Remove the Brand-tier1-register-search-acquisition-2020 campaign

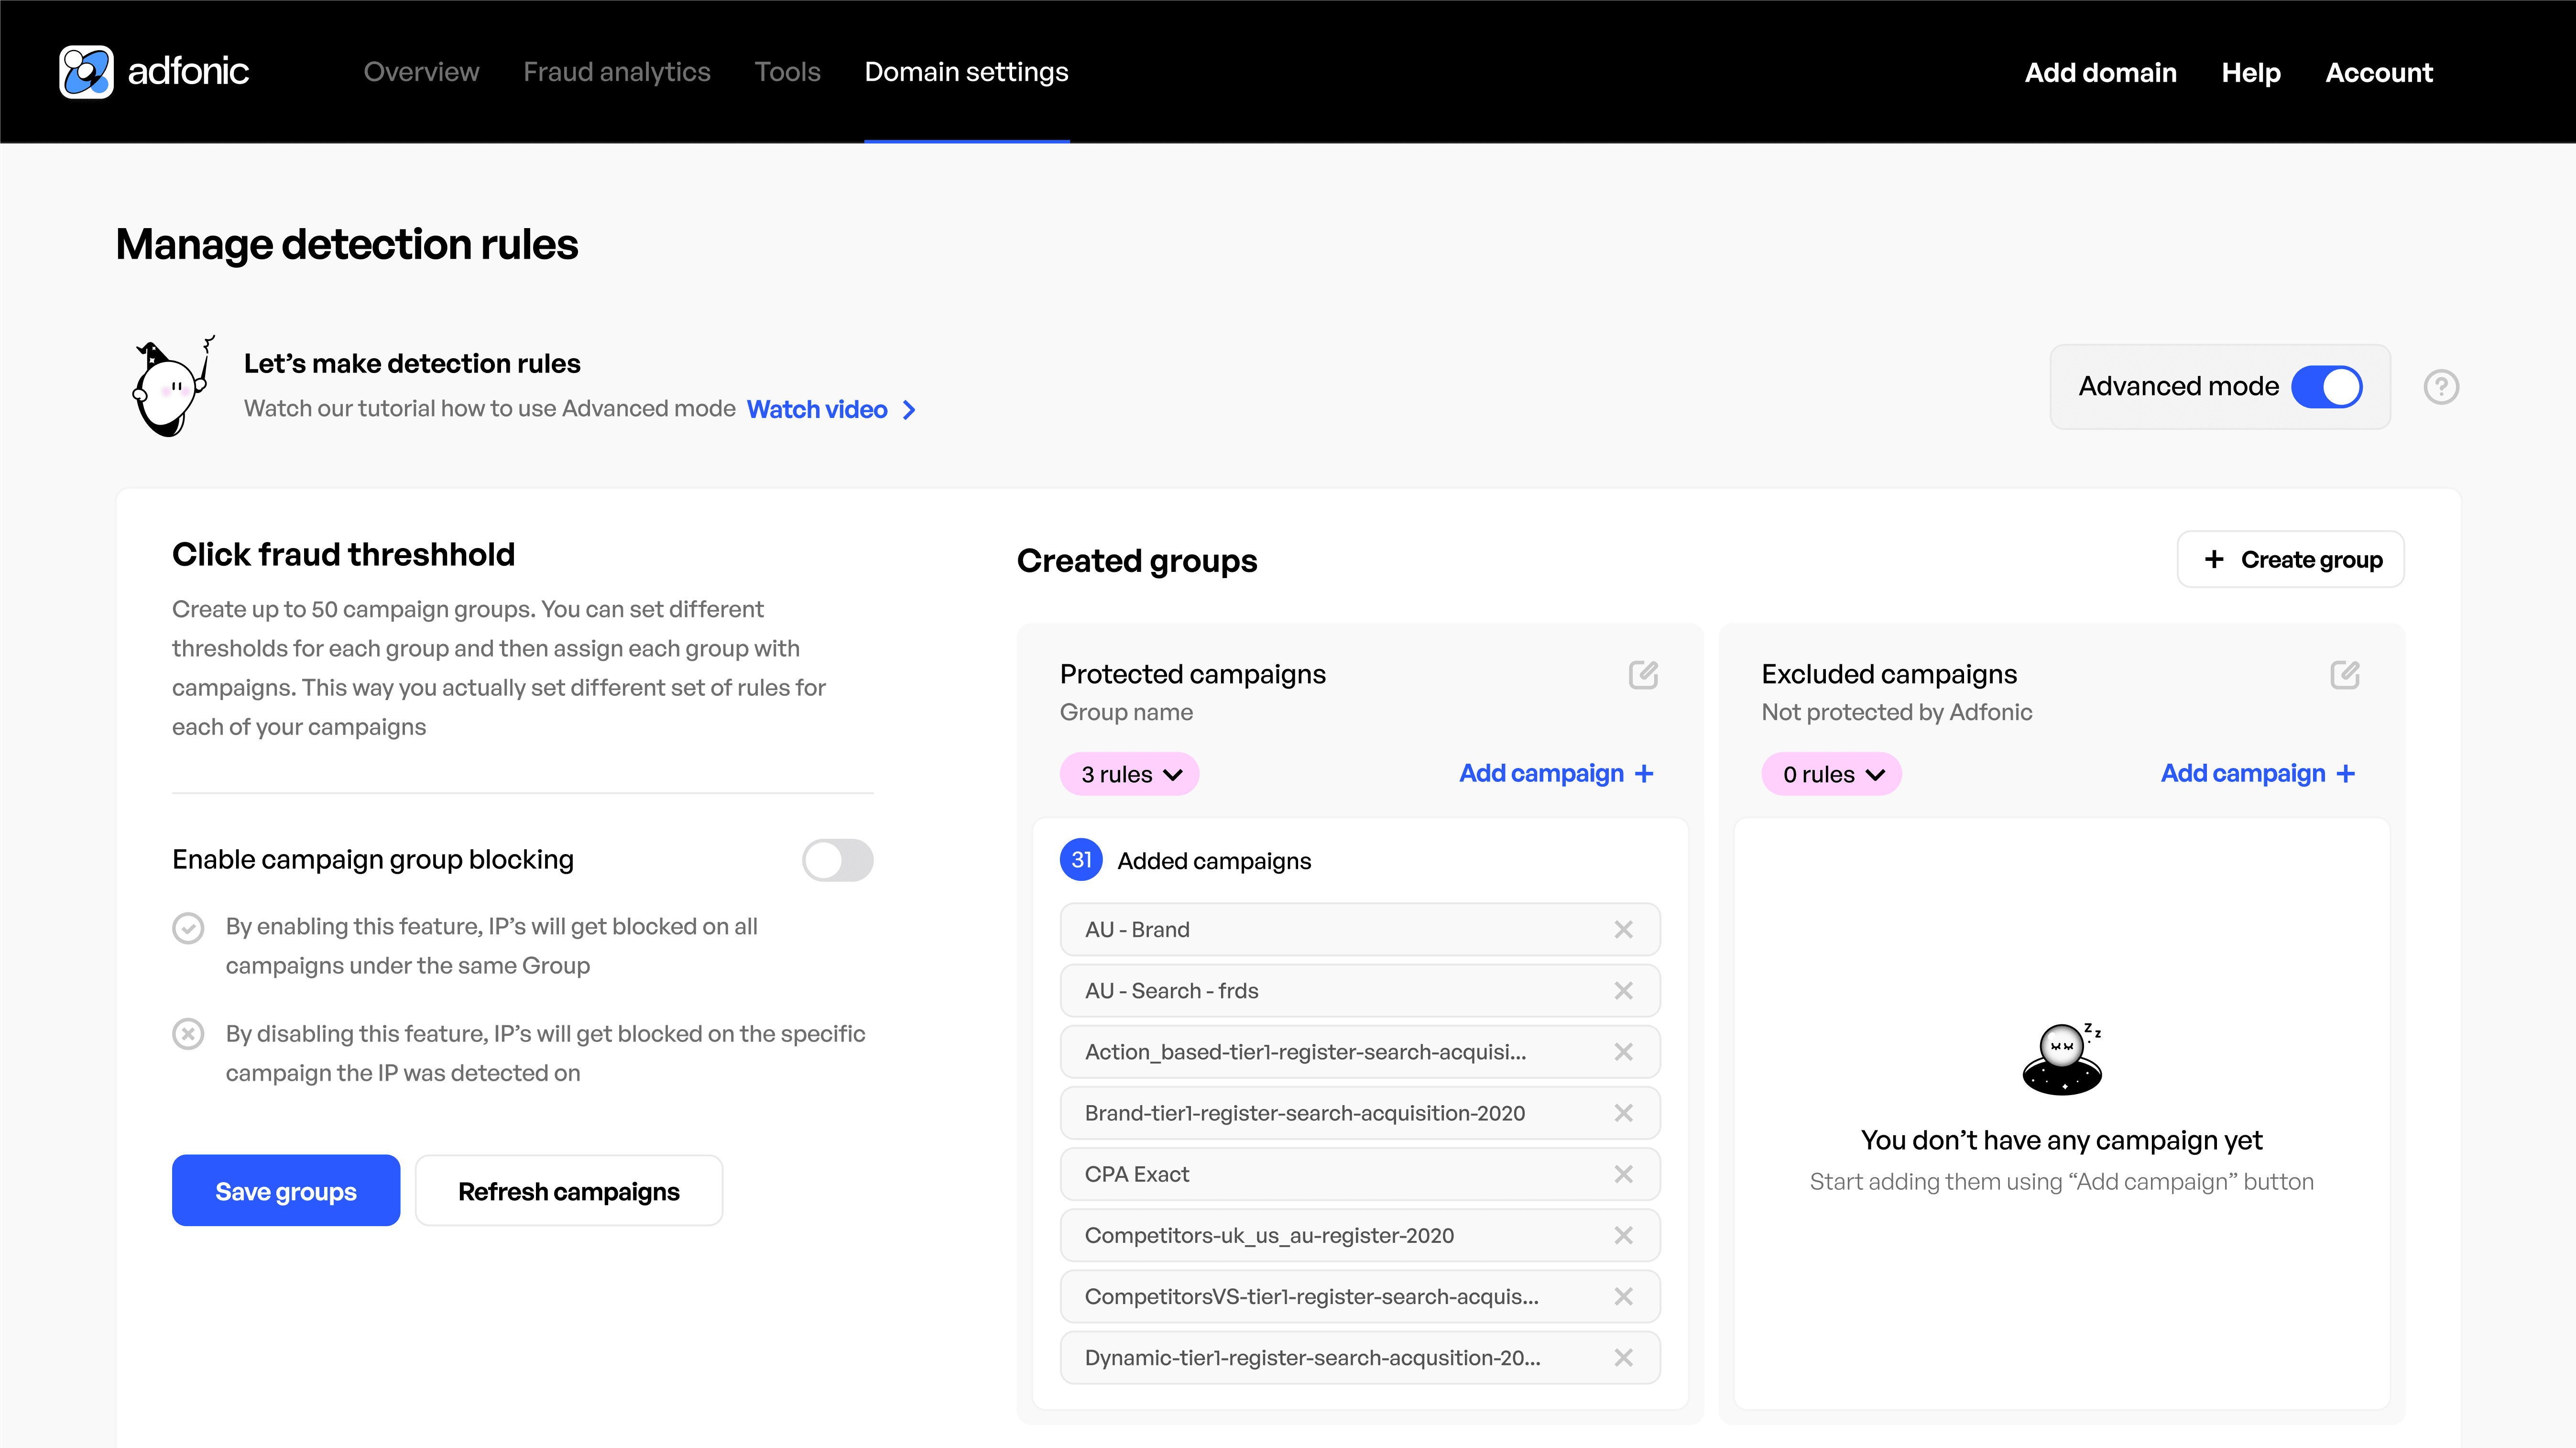point(1623,1113)
